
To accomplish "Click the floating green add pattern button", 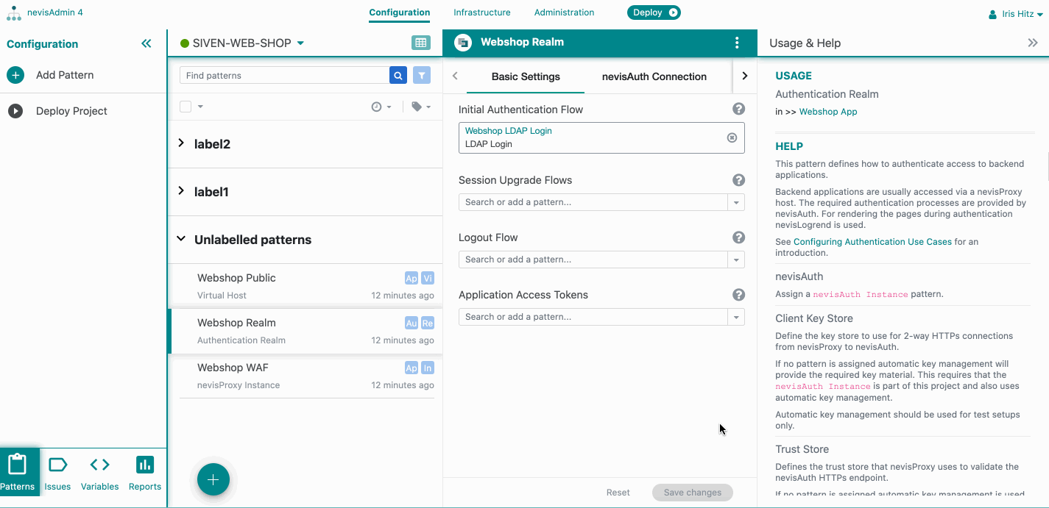I will [213, 480].
